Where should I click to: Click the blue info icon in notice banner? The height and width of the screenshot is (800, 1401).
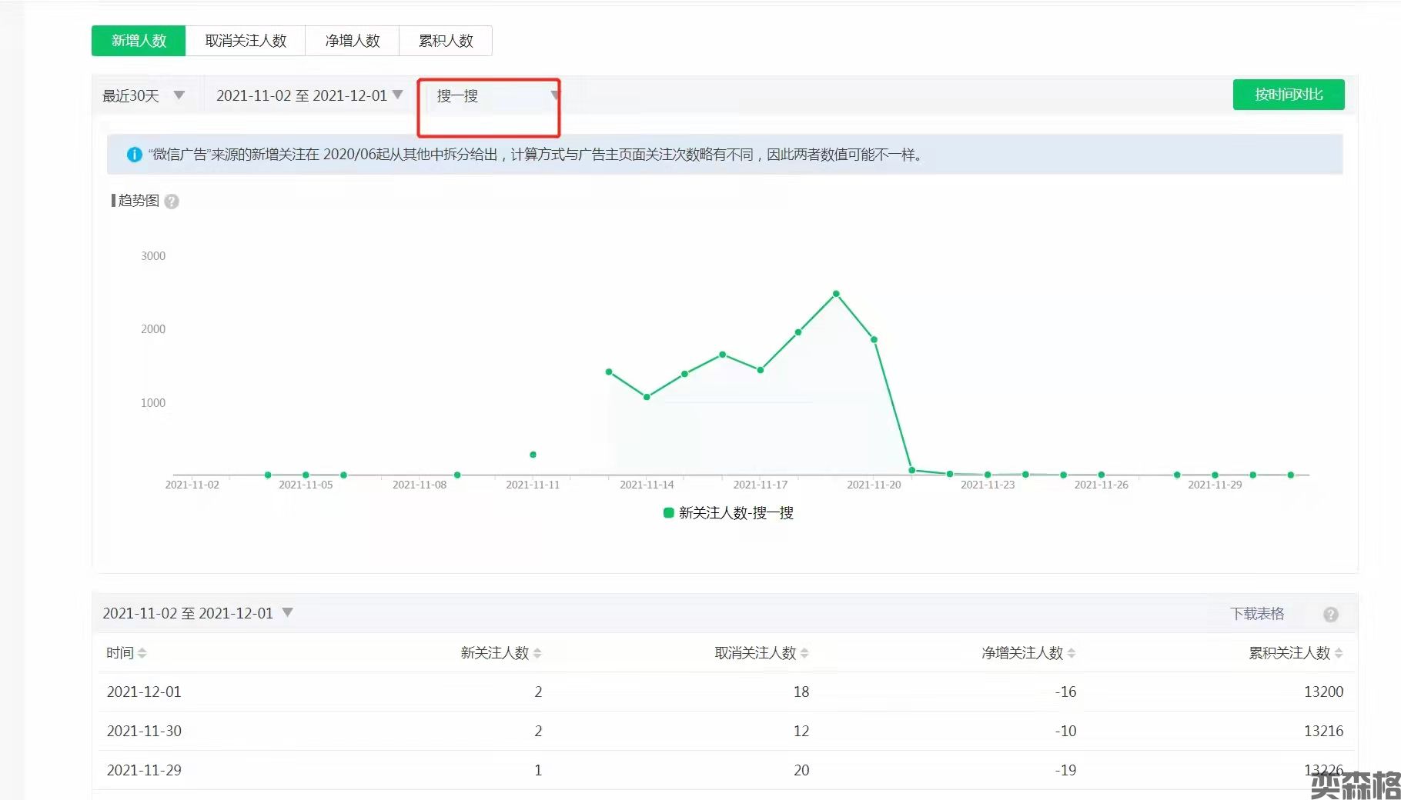click(x=134, y=155)
